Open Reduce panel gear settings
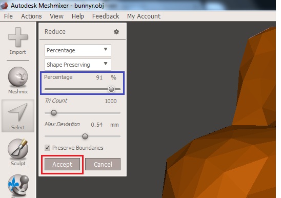Screen dimensions: 281x198 pyautogui.click(x=116, y=32)
